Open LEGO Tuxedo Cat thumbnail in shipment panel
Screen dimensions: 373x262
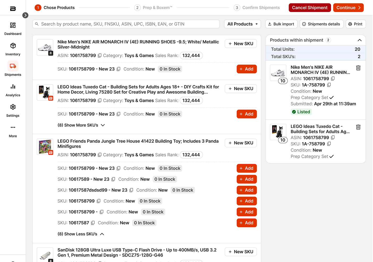[278, 132]
